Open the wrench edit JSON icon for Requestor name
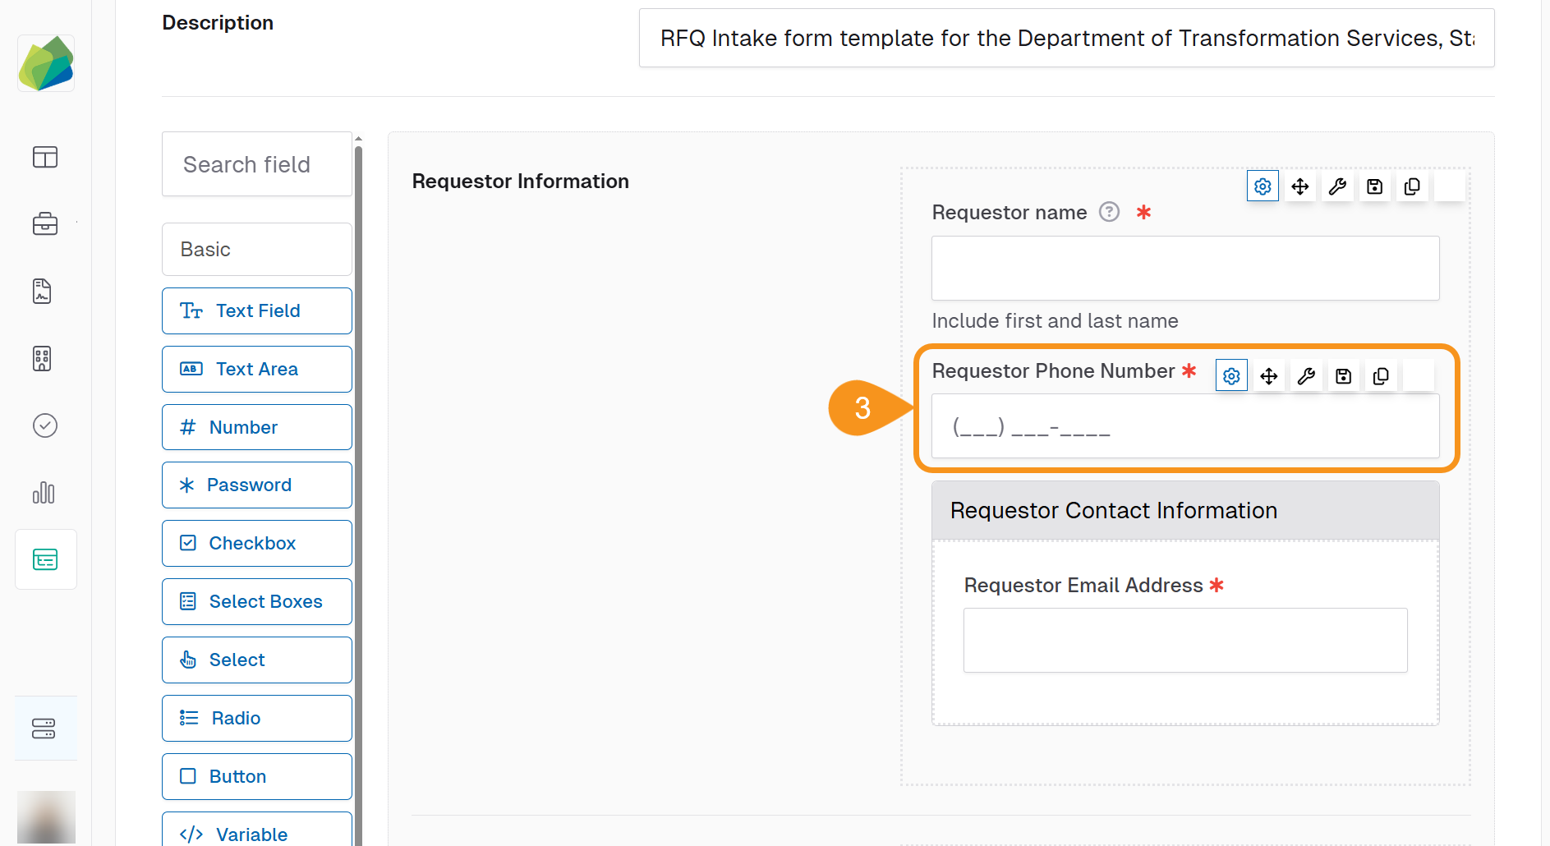The width and height of the screenshot is (1550, 846). click(1337, 186)
